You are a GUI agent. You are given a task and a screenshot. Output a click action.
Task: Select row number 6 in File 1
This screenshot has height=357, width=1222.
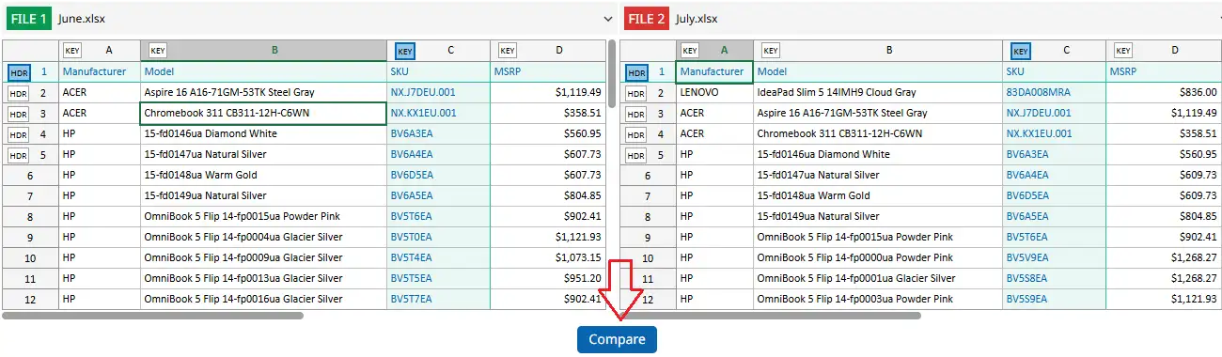point(30,175)
